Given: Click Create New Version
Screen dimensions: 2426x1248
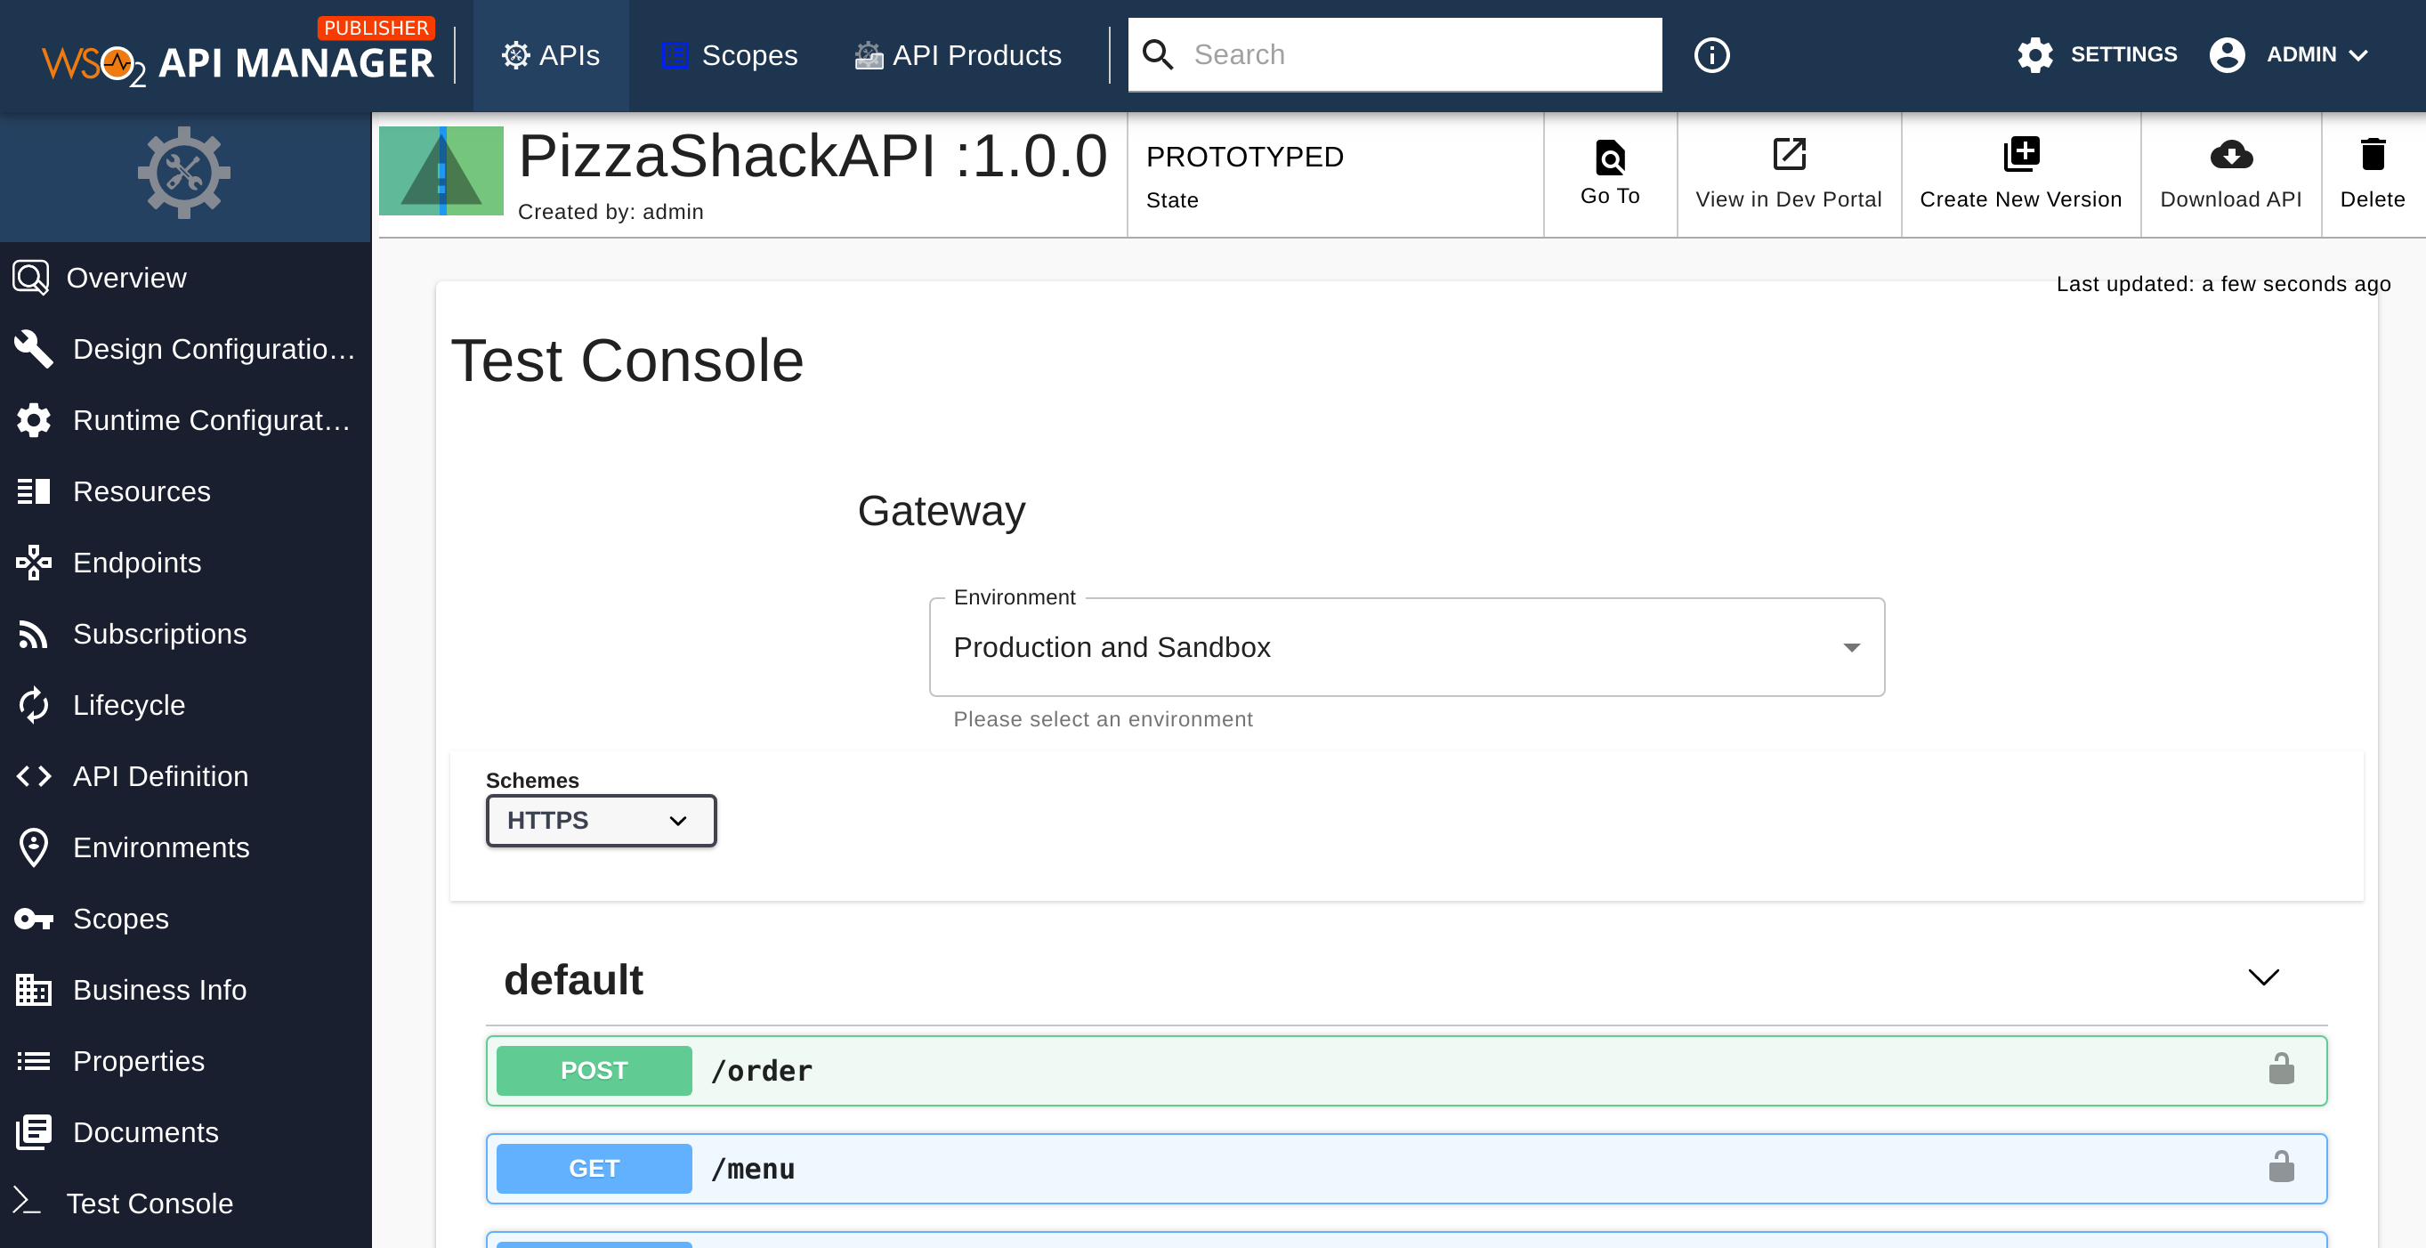Looking at the screenshot, I should 2021,174.
